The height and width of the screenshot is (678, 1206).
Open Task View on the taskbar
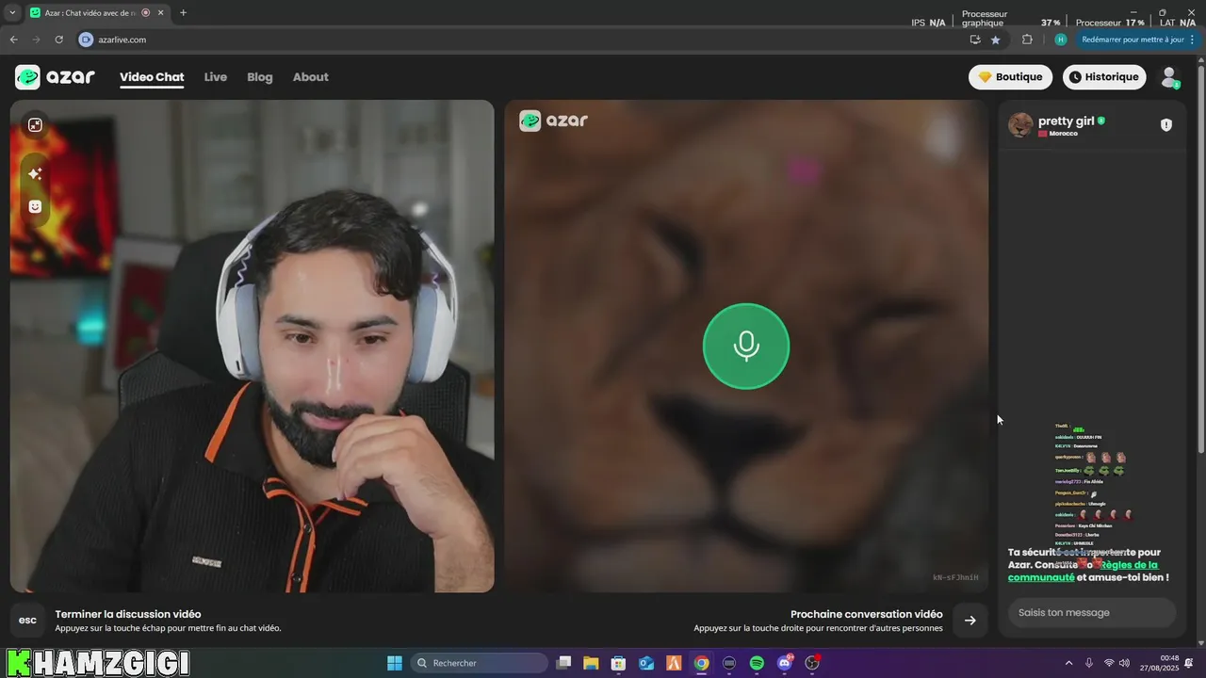pyautogui.click(x=563, y=663)
